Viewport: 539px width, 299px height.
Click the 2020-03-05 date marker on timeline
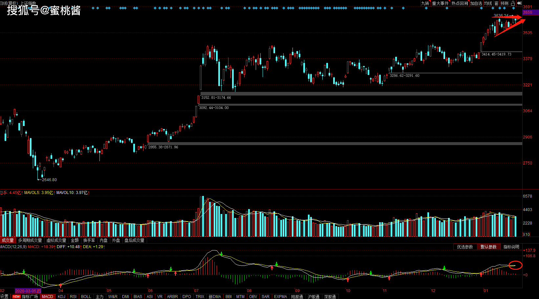click(28, 291)
